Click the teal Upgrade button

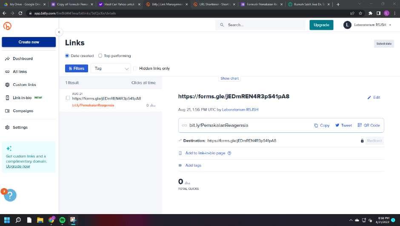point(321,25)
